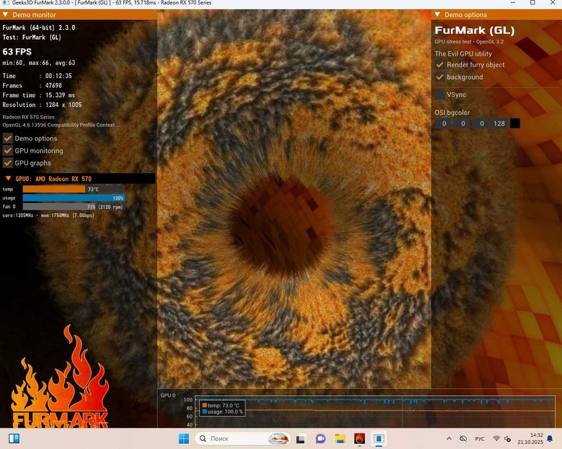Viewport: 562px width, 449px height.
Task: Toggle the background checkbox
Action: point(439,77)
